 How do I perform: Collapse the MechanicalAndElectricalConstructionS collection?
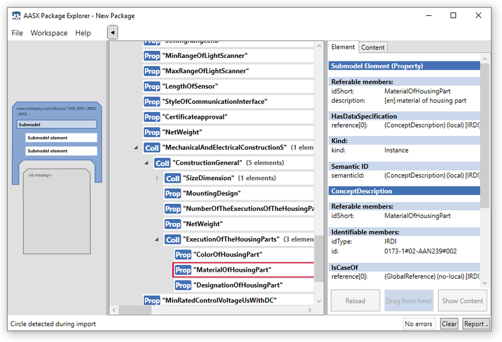pyautogui.click(x=136, y=148)
